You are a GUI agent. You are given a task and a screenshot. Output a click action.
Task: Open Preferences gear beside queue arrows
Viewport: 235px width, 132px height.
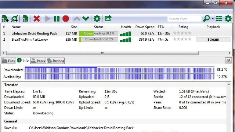point(97,19)
